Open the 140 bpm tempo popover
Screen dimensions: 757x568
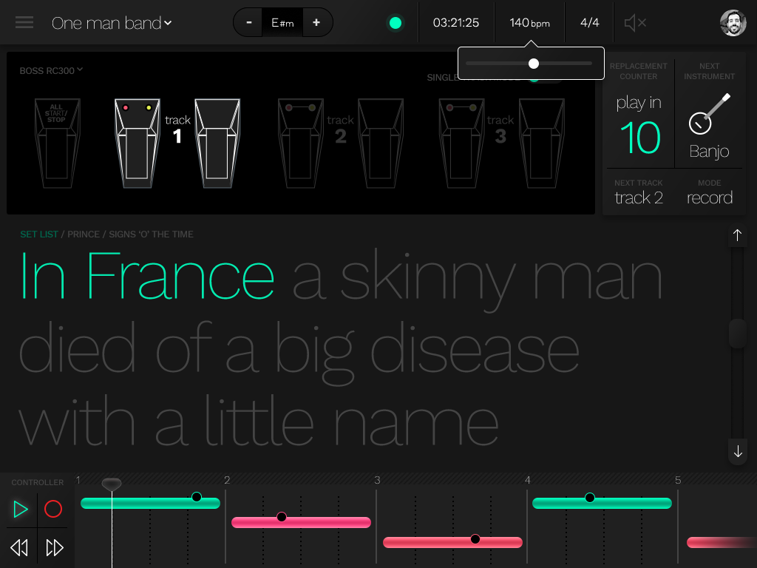tap(529, 22)
